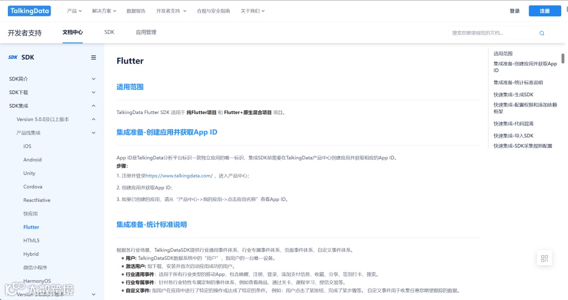
Task: Jump to 快速集成-生成SDK outline entry
Action: [513, 95]
